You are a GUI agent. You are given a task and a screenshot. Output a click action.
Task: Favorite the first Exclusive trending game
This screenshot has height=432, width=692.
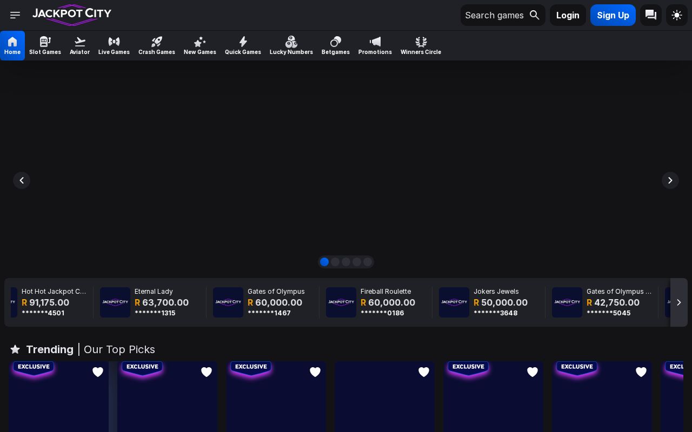[98, 372]
